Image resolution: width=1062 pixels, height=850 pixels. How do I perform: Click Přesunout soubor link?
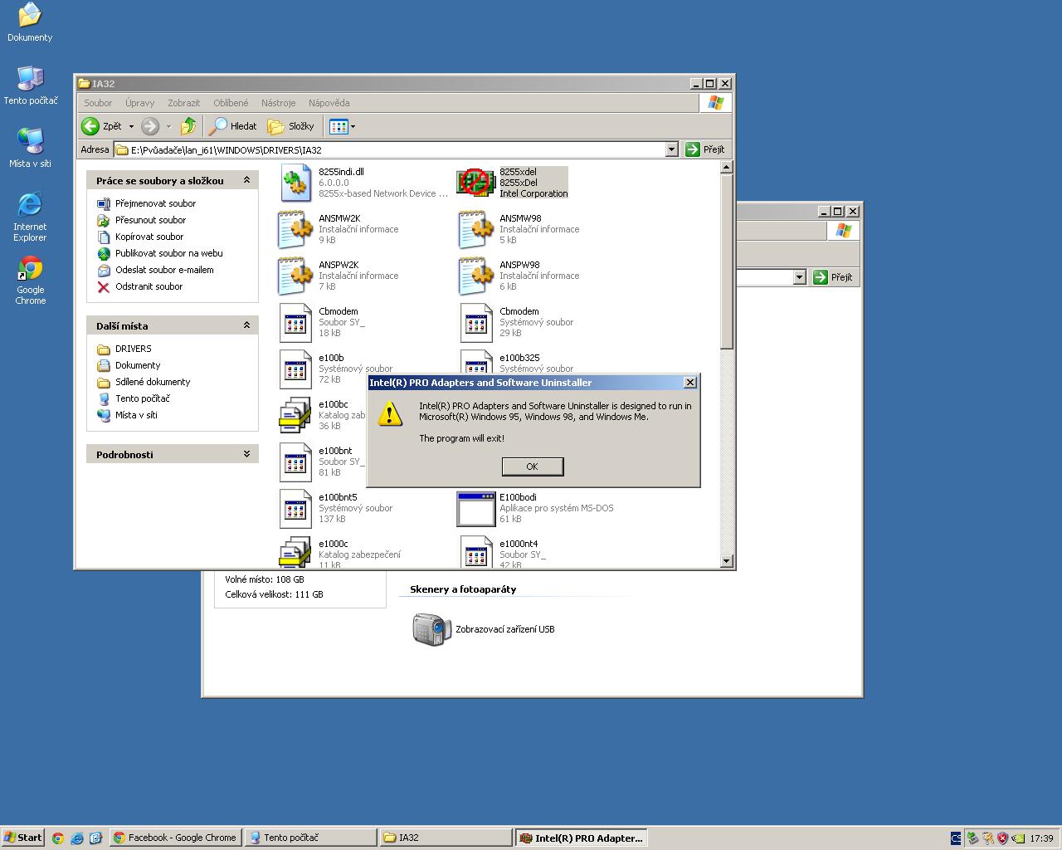click(150, 220)
